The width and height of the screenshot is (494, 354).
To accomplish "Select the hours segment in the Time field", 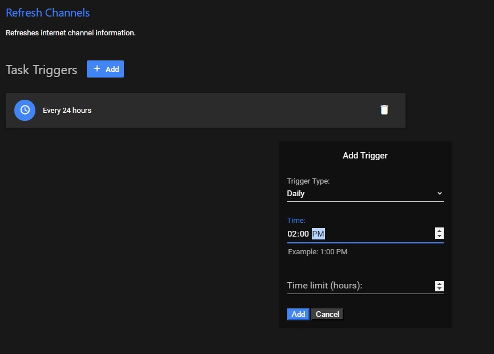I will pos(292,234).
